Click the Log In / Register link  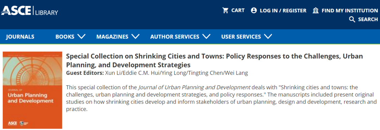tap(283, 11)
